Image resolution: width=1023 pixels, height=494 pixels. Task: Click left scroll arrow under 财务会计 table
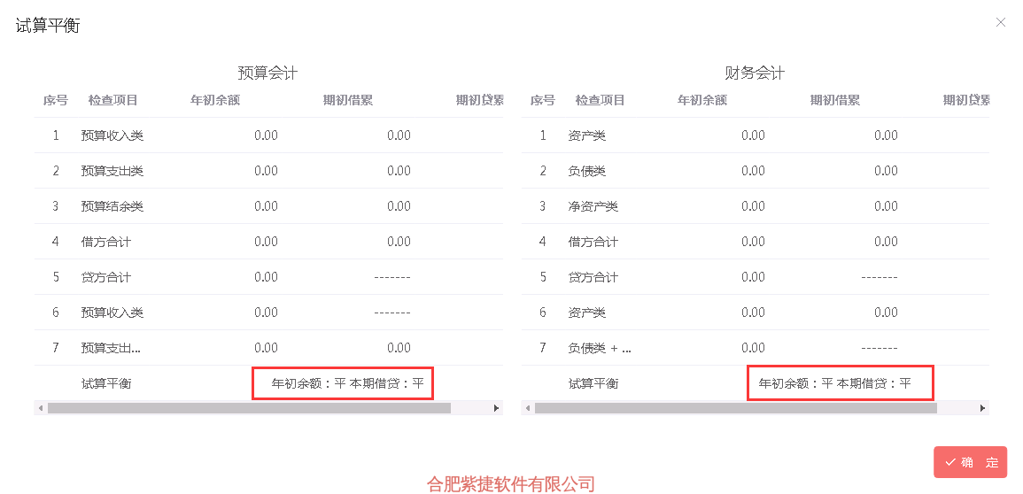(x=528, y=408)
